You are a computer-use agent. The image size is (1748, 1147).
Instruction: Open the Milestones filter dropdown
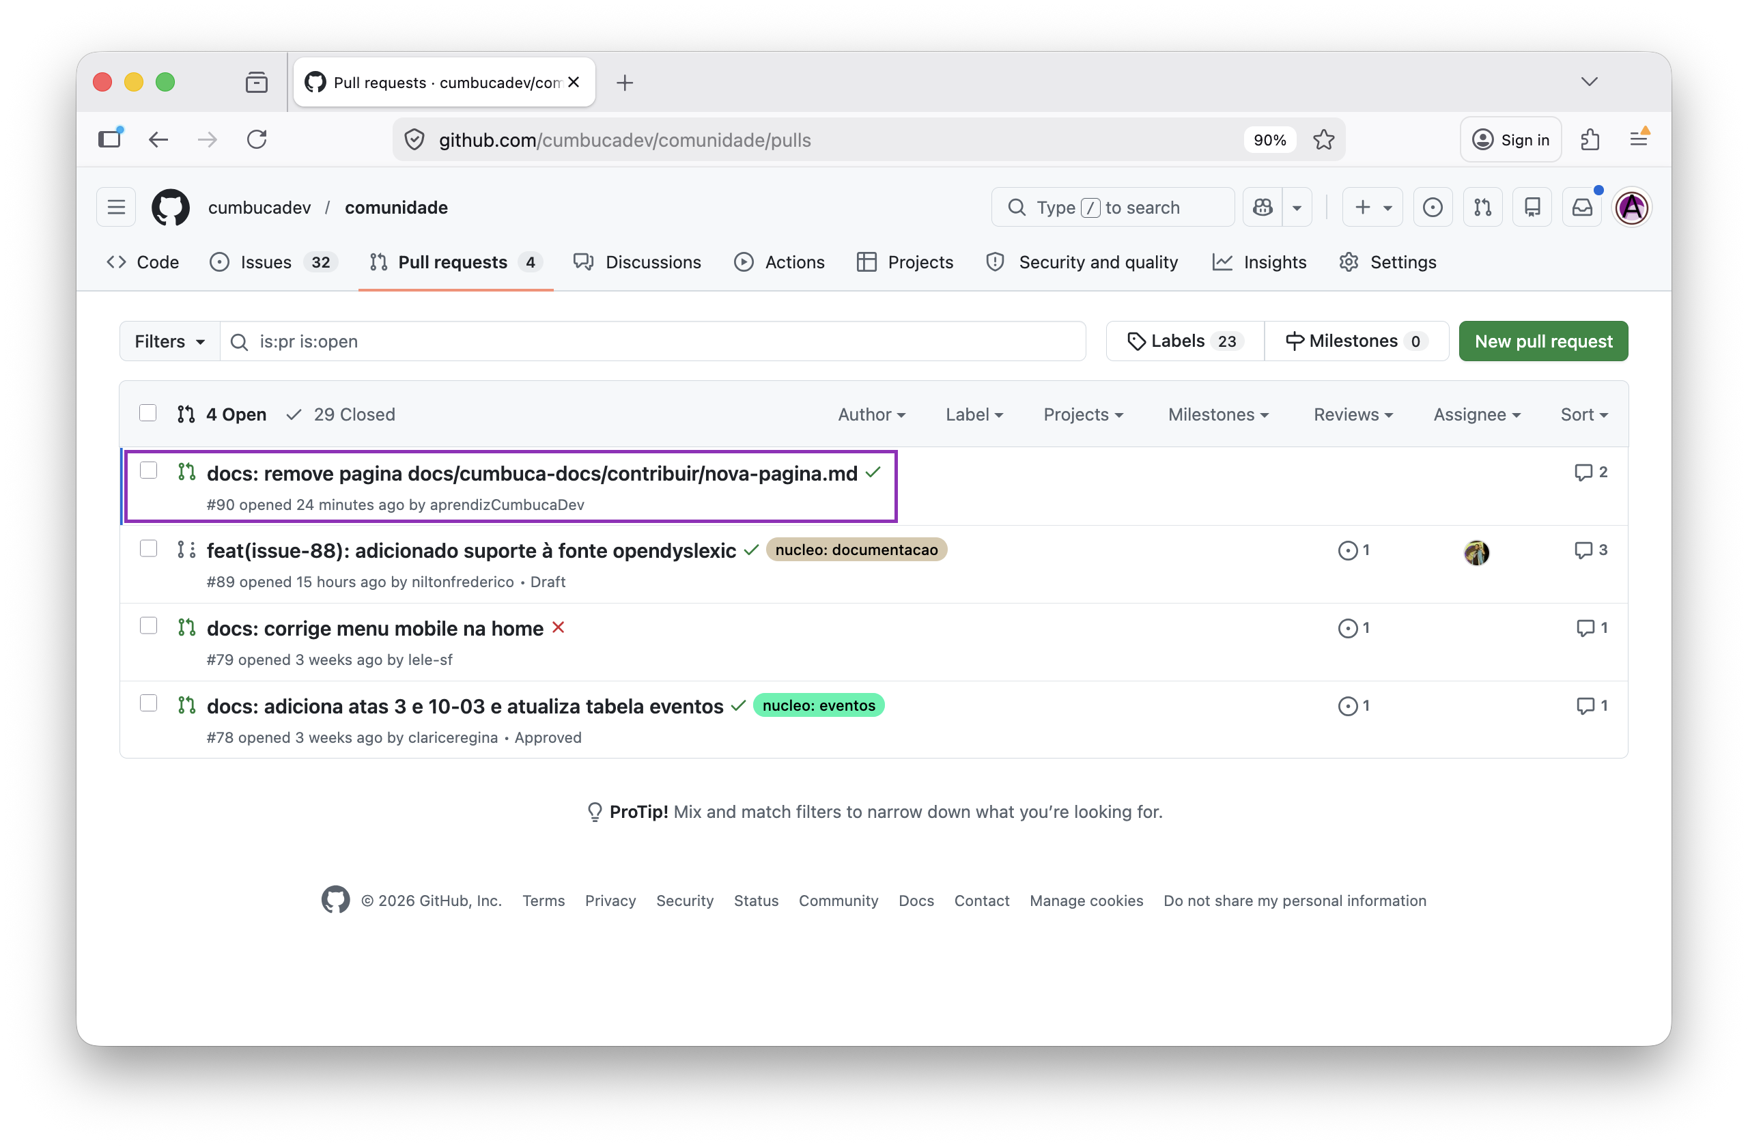coord(1217,414)
